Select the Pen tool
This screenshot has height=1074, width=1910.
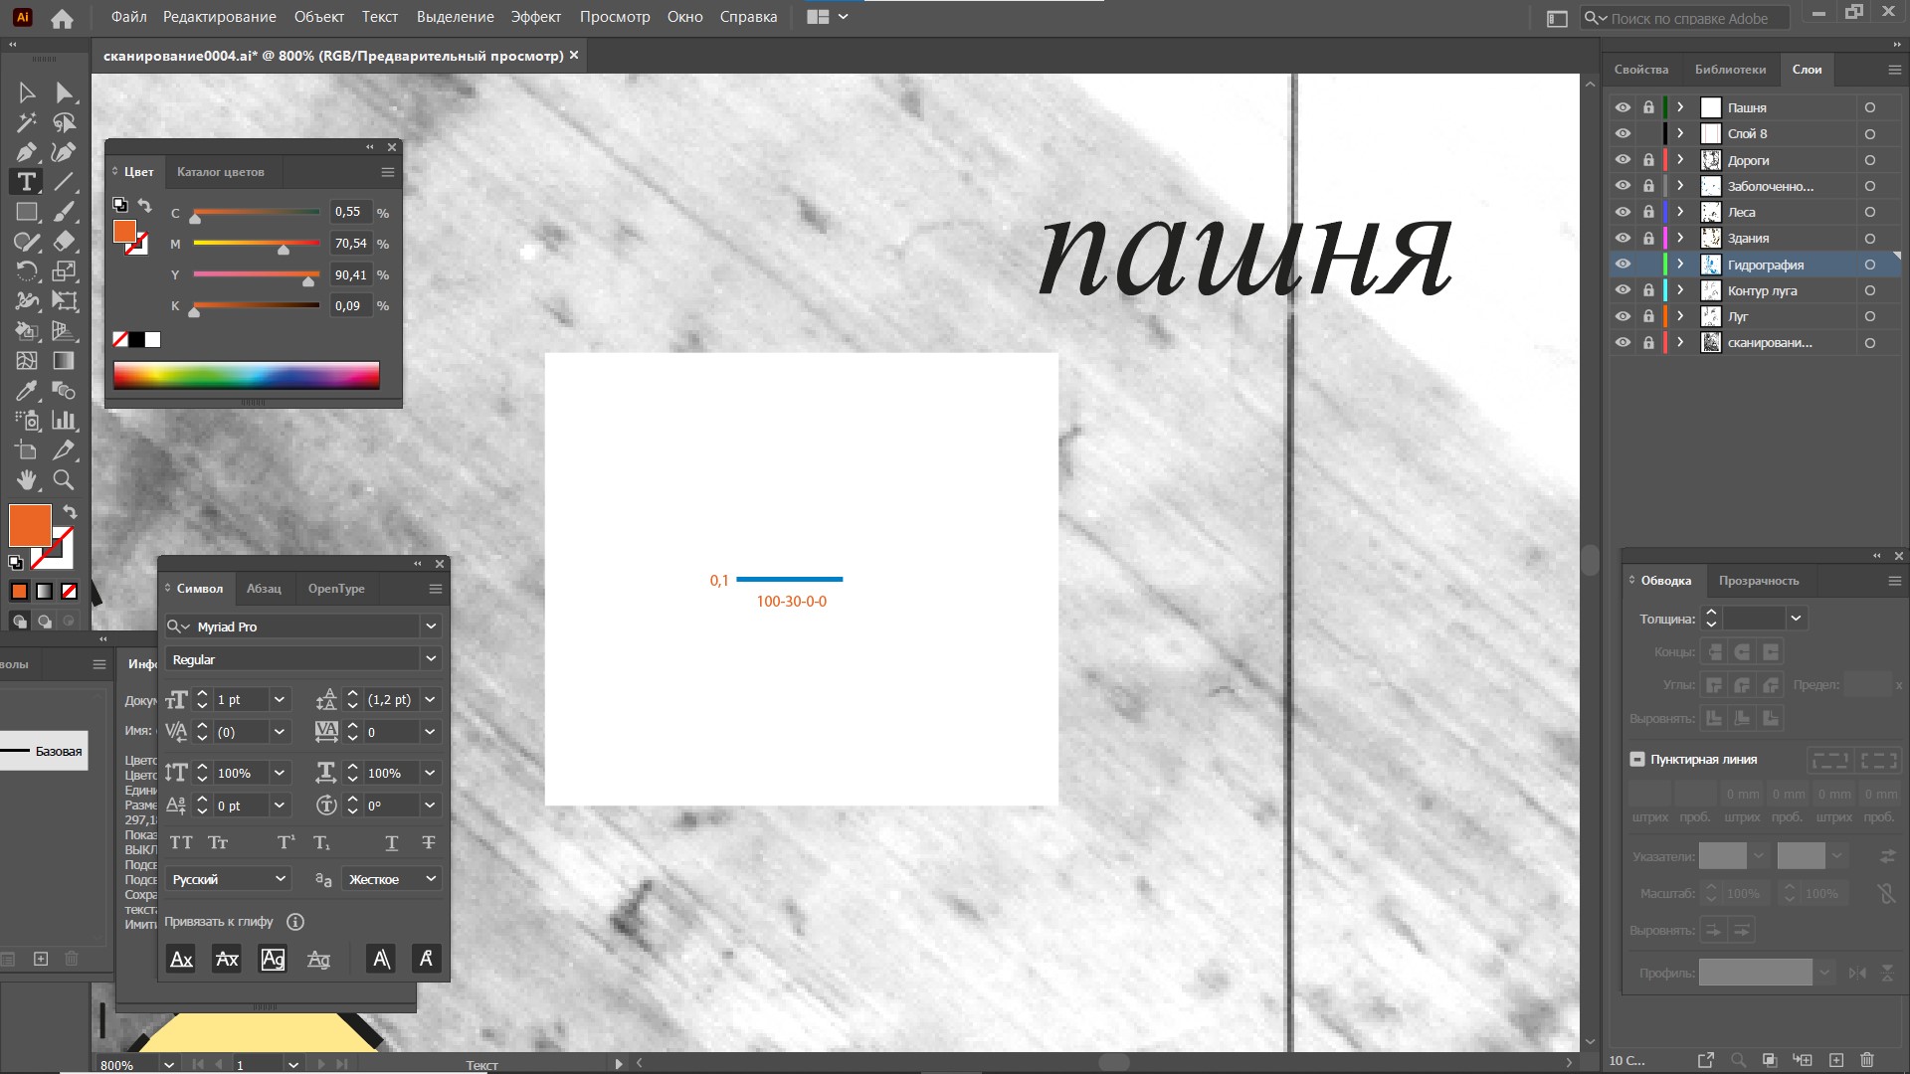(27, 152)
